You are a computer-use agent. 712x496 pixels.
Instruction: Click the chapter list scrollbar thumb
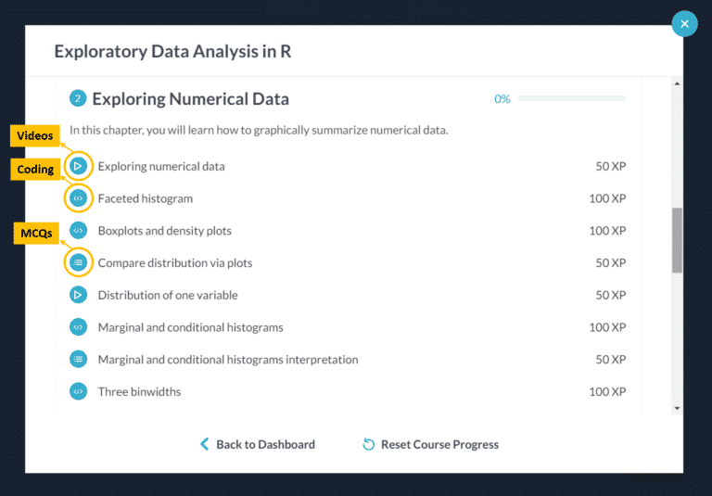click(x=677, y=240)
